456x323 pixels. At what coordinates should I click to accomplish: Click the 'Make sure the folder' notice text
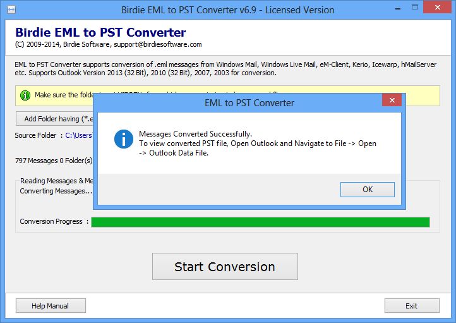pos(64,95)
